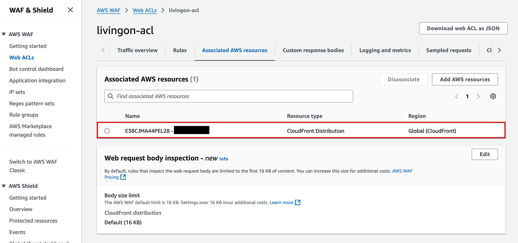Click external link icon beside Learn more
518x243 pixels.
(x=298, y=203)
